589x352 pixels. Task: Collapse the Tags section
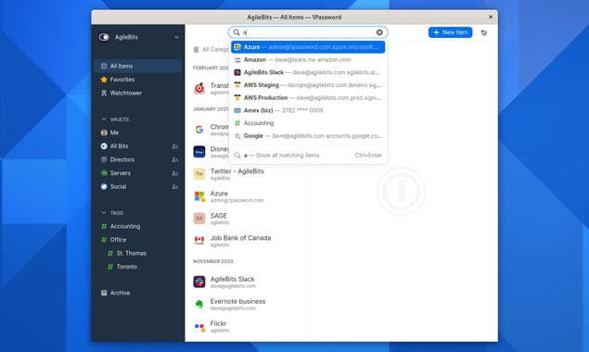104,213
